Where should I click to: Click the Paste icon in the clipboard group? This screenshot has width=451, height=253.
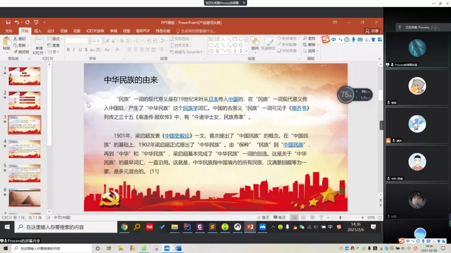7,43
